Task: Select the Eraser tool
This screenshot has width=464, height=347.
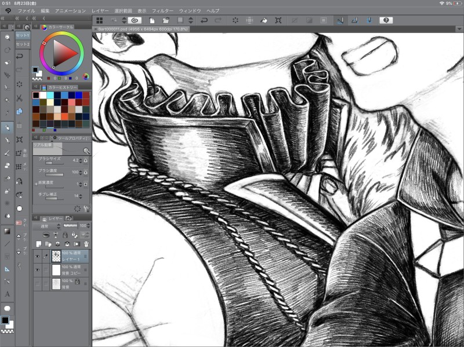Action: coord(7,166)
